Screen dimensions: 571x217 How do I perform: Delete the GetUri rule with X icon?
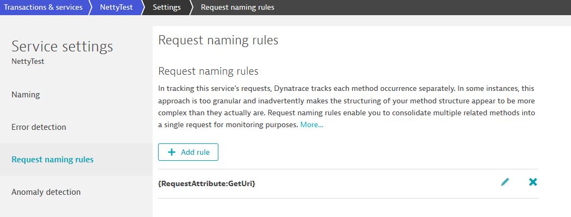pyautogui.click(x=533, y=183)
